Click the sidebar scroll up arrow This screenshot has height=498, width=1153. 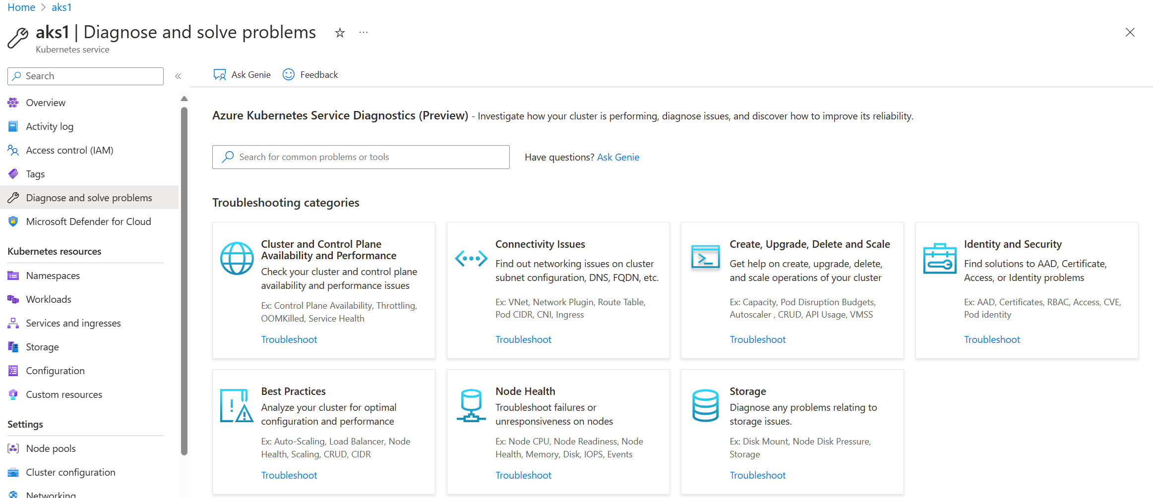[184, 99]
